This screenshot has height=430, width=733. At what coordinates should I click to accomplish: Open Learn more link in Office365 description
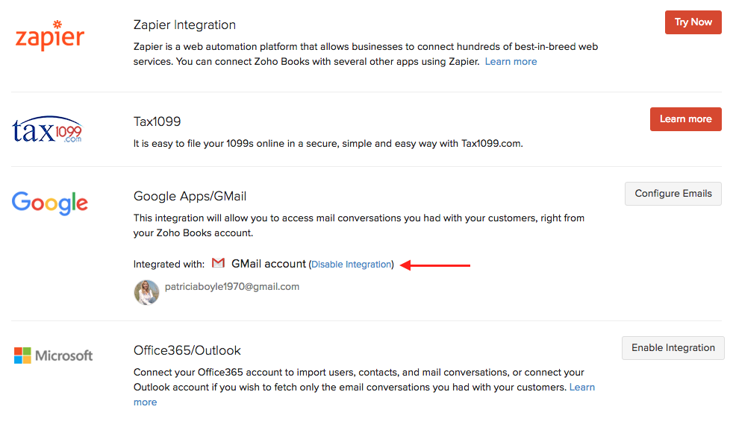tap(581, 388)
